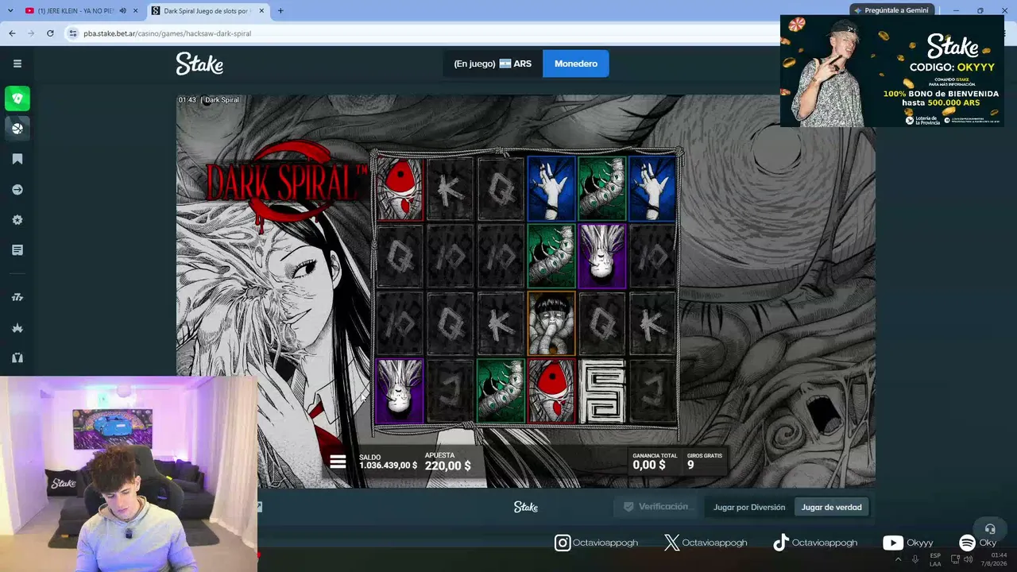
Task: Go back with the browser back arrow
Action: 12,33
